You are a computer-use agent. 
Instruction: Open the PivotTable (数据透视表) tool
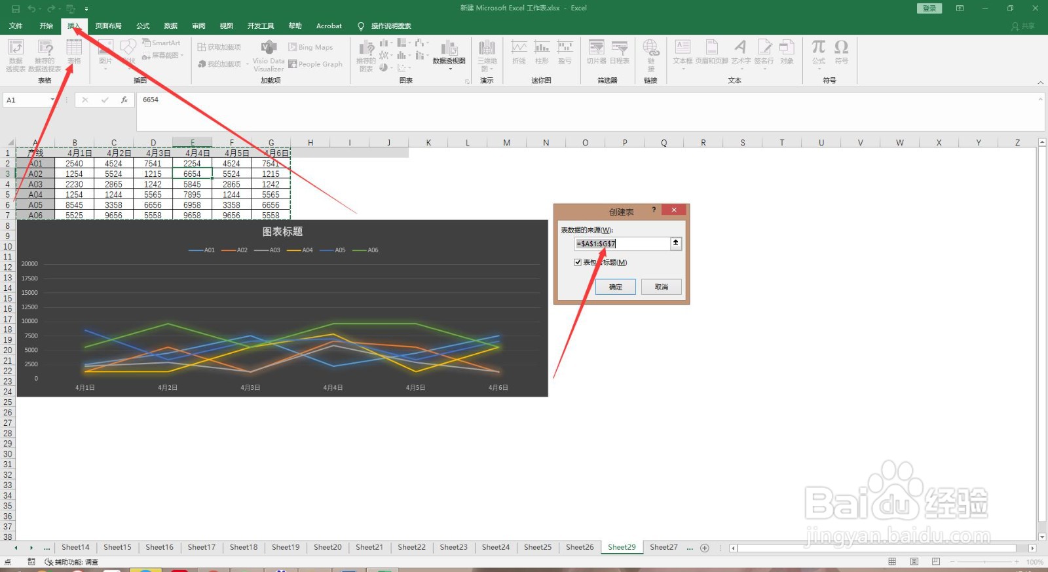point(16,55)
